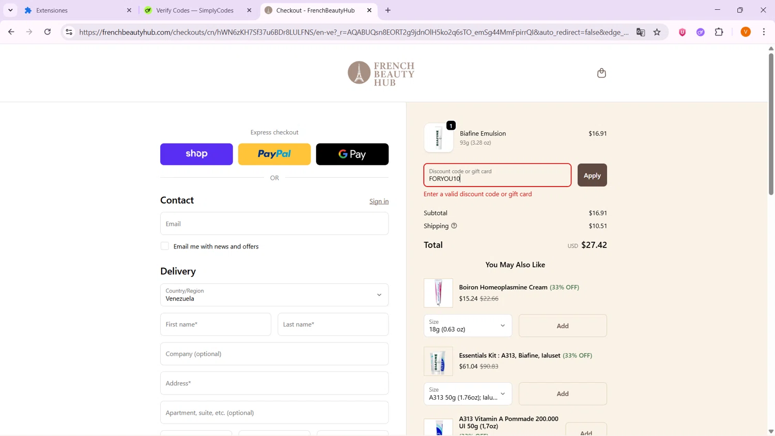This screenshot has width=775, height=436.
Task: Choose Google Pay express checkout
Action: (352, 154)
